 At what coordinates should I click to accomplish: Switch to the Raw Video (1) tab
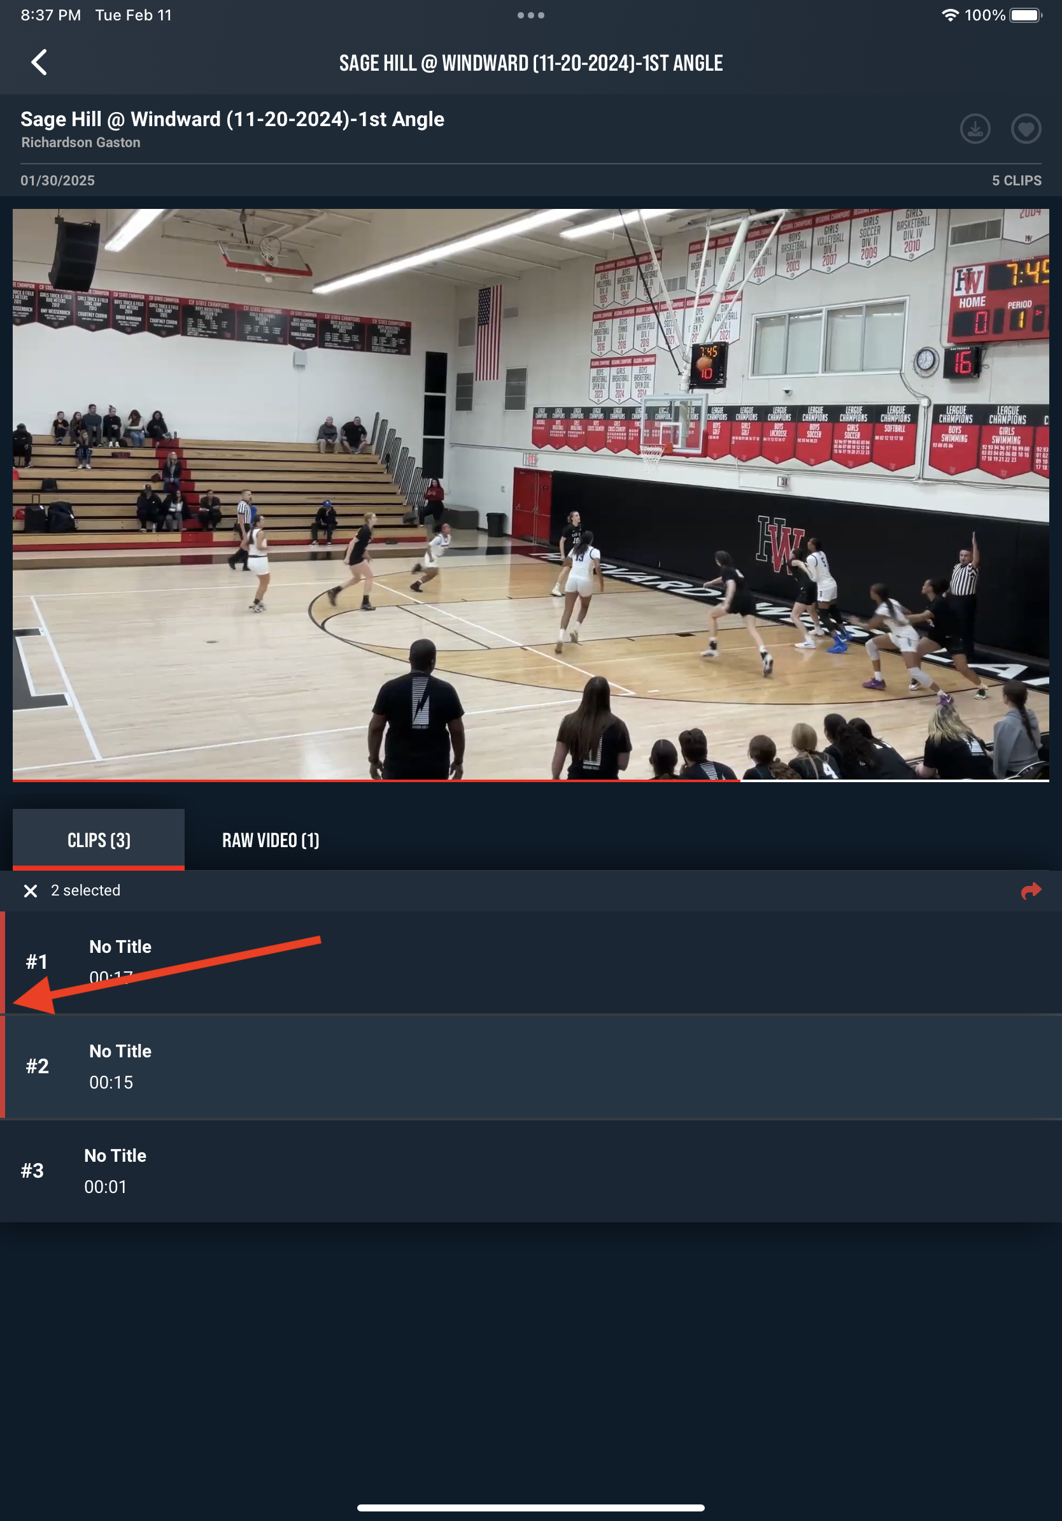(x=271, y=840)
